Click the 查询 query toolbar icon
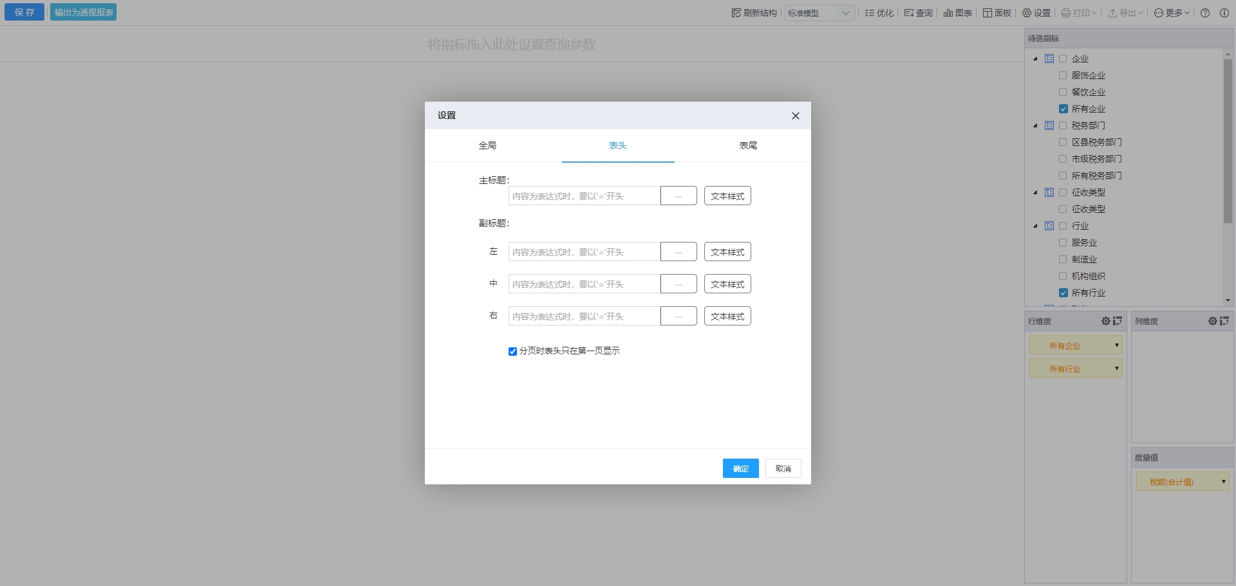This screenshot has width=1236, height=586. (x=909, y=13)
